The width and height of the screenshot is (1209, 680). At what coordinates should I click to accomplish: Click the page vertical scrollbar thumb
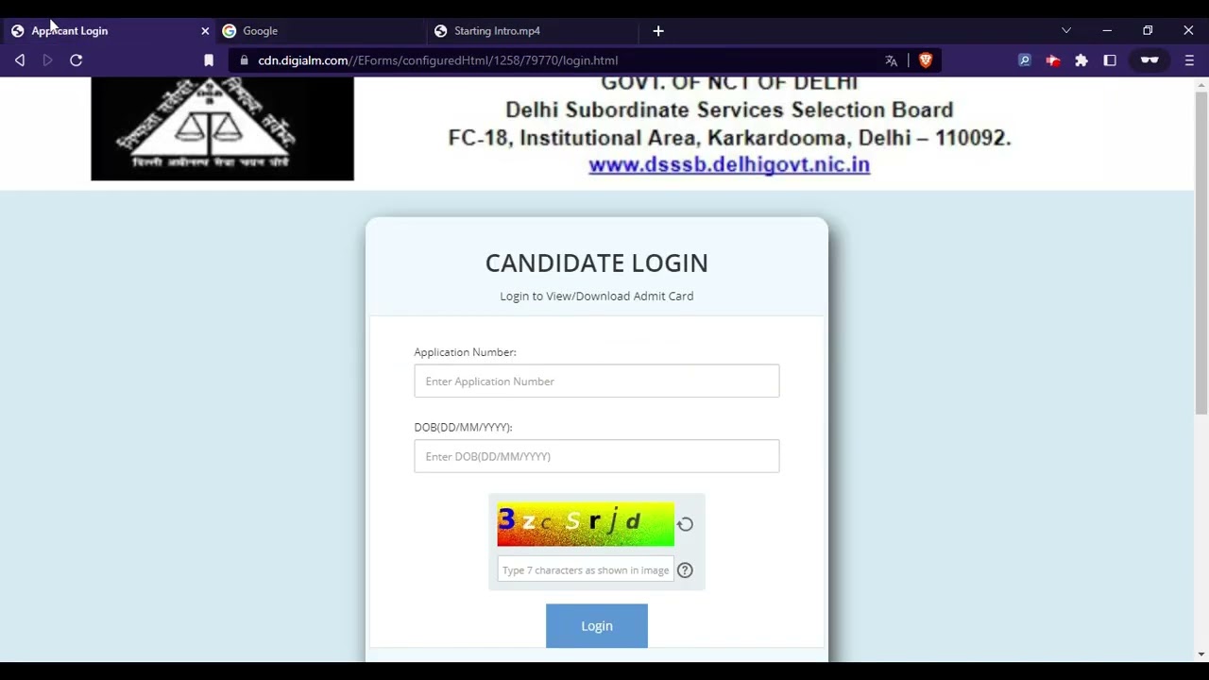coord(1201,252)
